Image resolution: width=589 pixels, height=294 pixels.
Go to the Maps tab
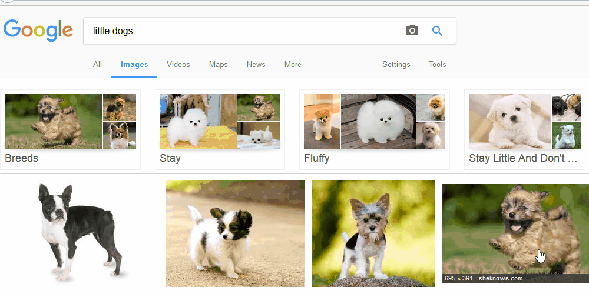click(x=218, y=65)
